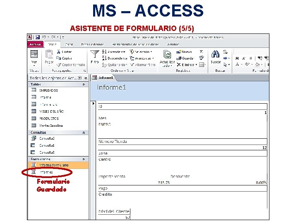This screenshot has width=298, height=223.
Task: Click Replace icon in Buscar group
Action: pyautogui.click(x=226, y=52)
